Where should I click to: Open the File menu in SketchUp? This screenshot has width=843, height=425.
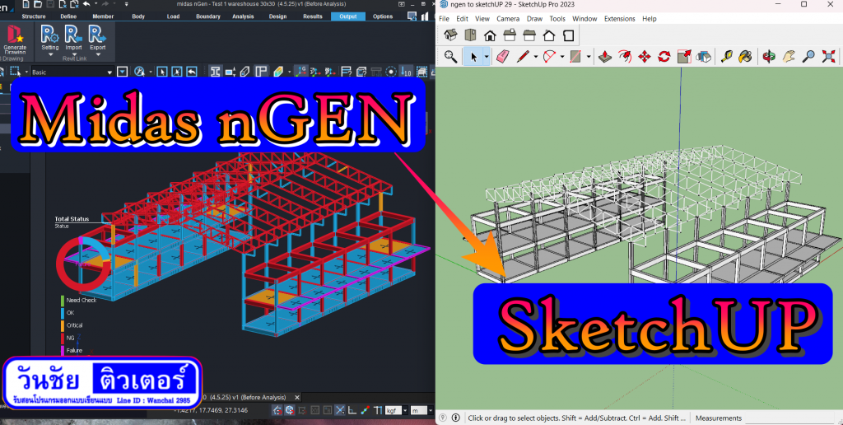[444, 19]
